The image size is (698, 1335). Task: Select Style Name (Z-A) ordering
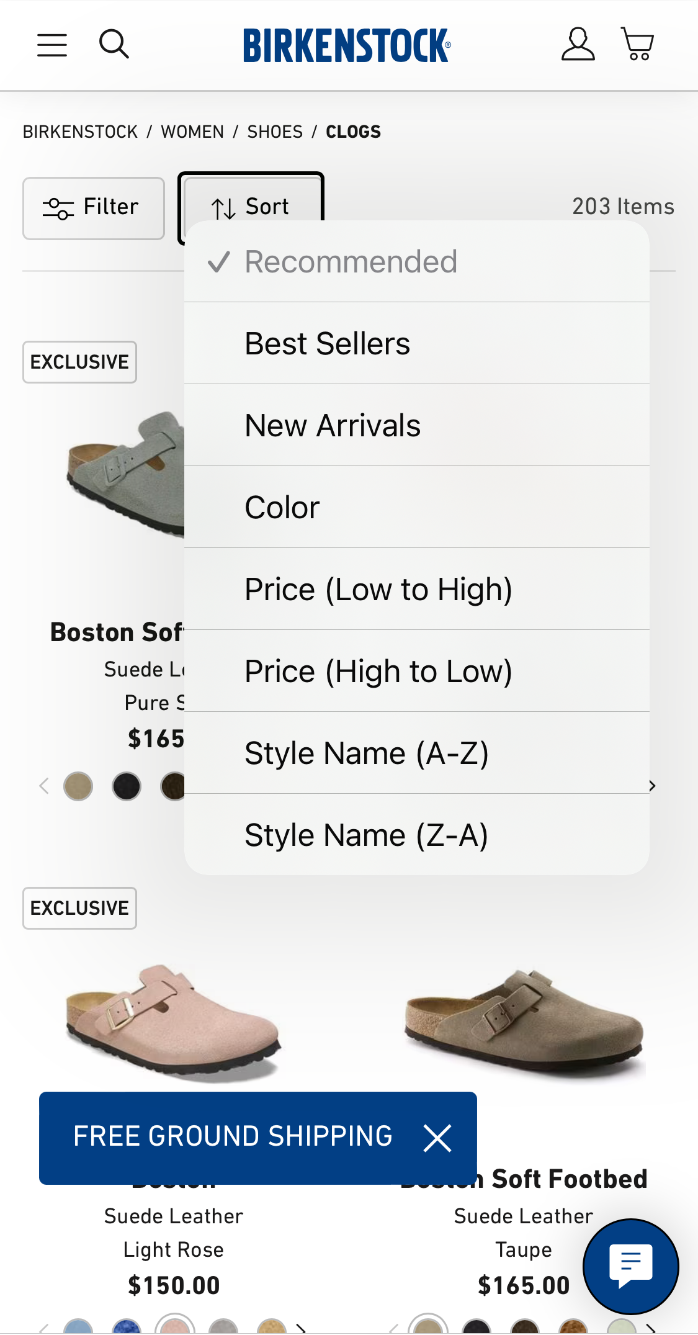point(366,834)
